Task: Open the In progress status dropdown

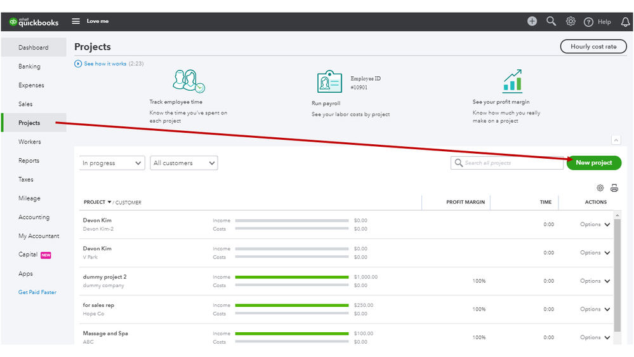Action: [112, 163]
